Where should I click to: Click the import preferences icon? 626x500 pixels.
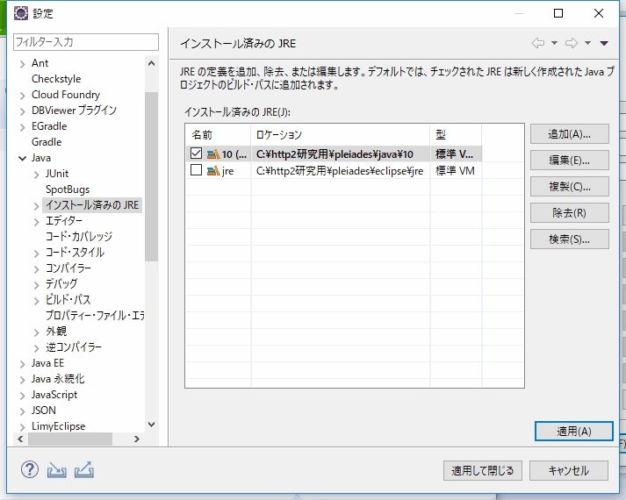click(x=57, y=470)
